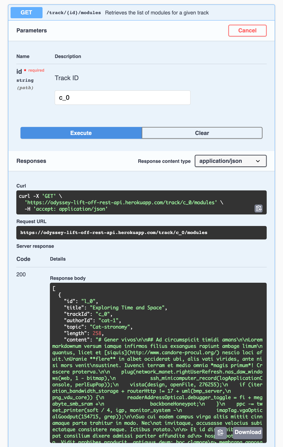This screenshot has height=447, width=283.
Task: Click the /track/{id}/modules path text
Action: point(74,13)
